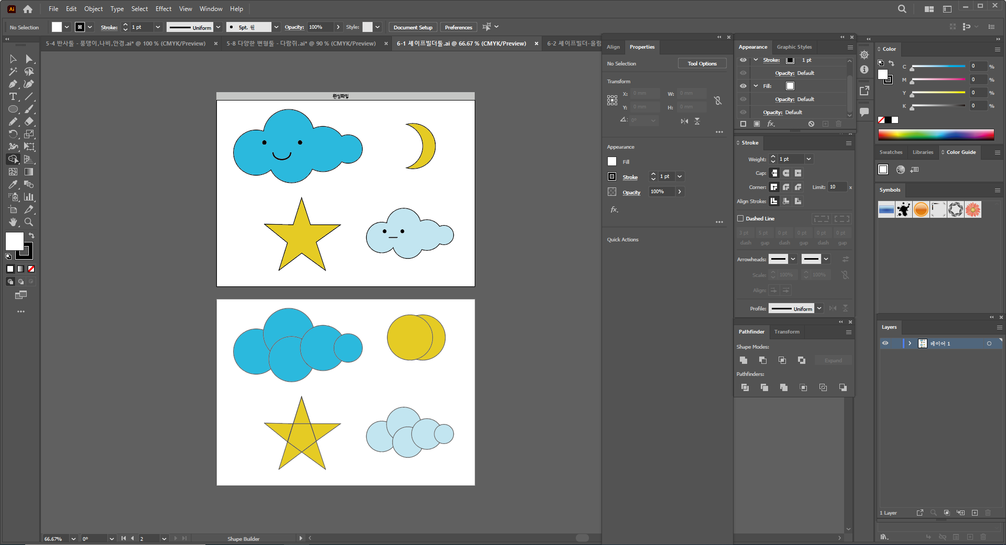Select the Paintbrush tool
This screenshot has width=1006, height=545.
tap(29, 109)
